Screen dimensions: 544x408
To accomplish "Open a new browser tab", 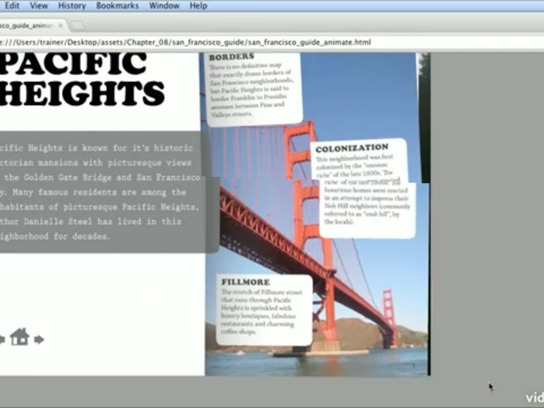I will 77,25.
